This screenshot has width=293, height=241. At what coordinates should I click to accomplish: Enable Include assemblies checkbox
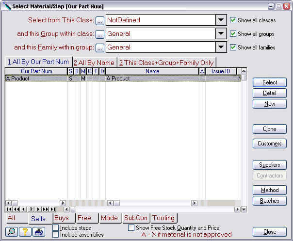[55, 235]
